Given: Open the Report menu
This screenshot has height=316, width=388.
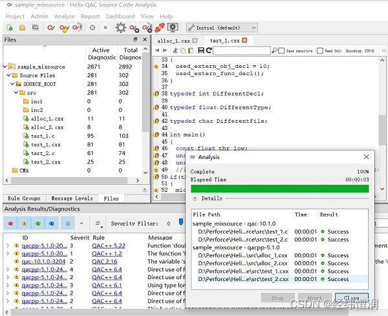Looking at the screenshot, I should click(90, 16).
